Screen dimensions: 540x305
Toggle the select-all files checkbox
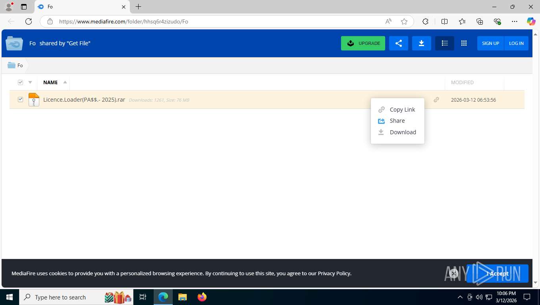click(x=20, y=82)
